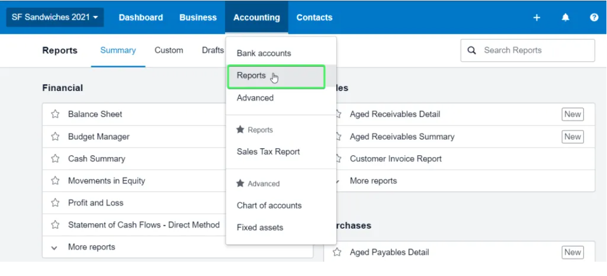Expand More reports under Financial

91,247
